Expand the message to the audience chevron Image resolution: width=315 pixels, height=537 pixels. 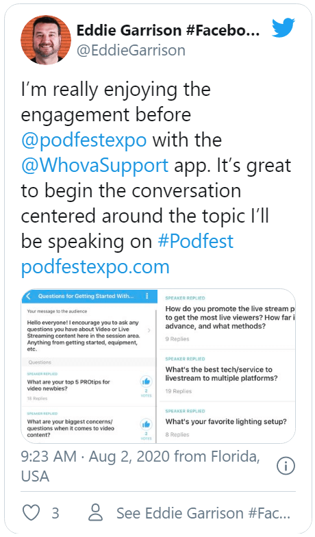[x=149, y=330]
